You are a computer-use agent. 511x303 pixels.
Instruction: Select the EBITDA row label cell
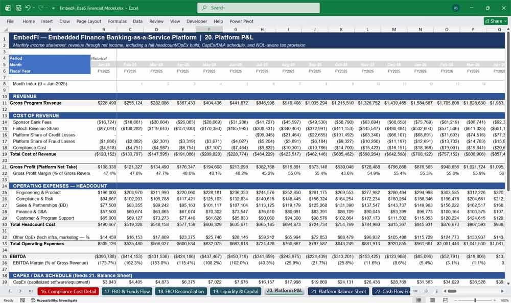(50, 257)
